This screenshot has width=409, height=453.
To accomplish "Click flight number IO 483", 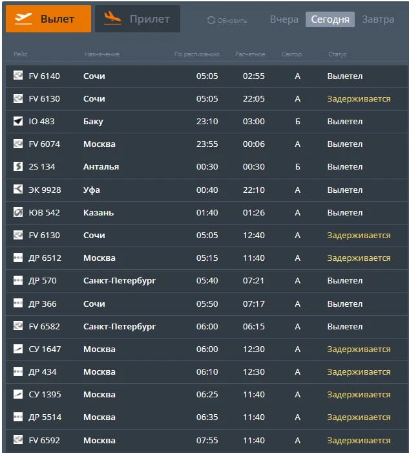I will click(x=41, y=122).
